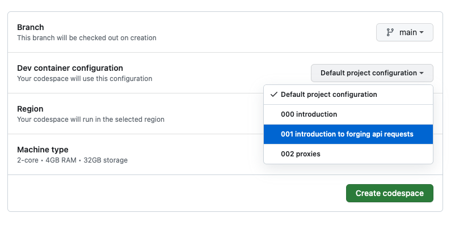Click the Region section heading

click(x=31, y=109)
